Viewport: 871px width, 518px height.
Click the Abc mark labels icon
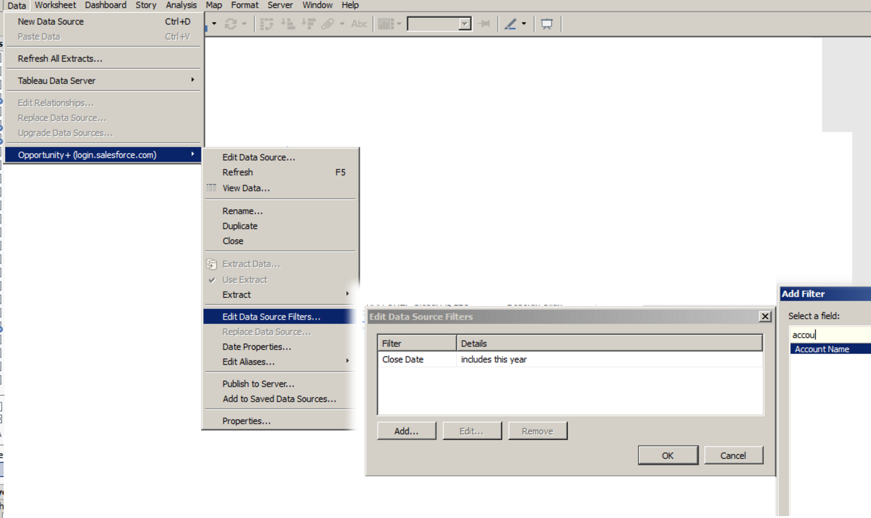(x=359, y=24)
